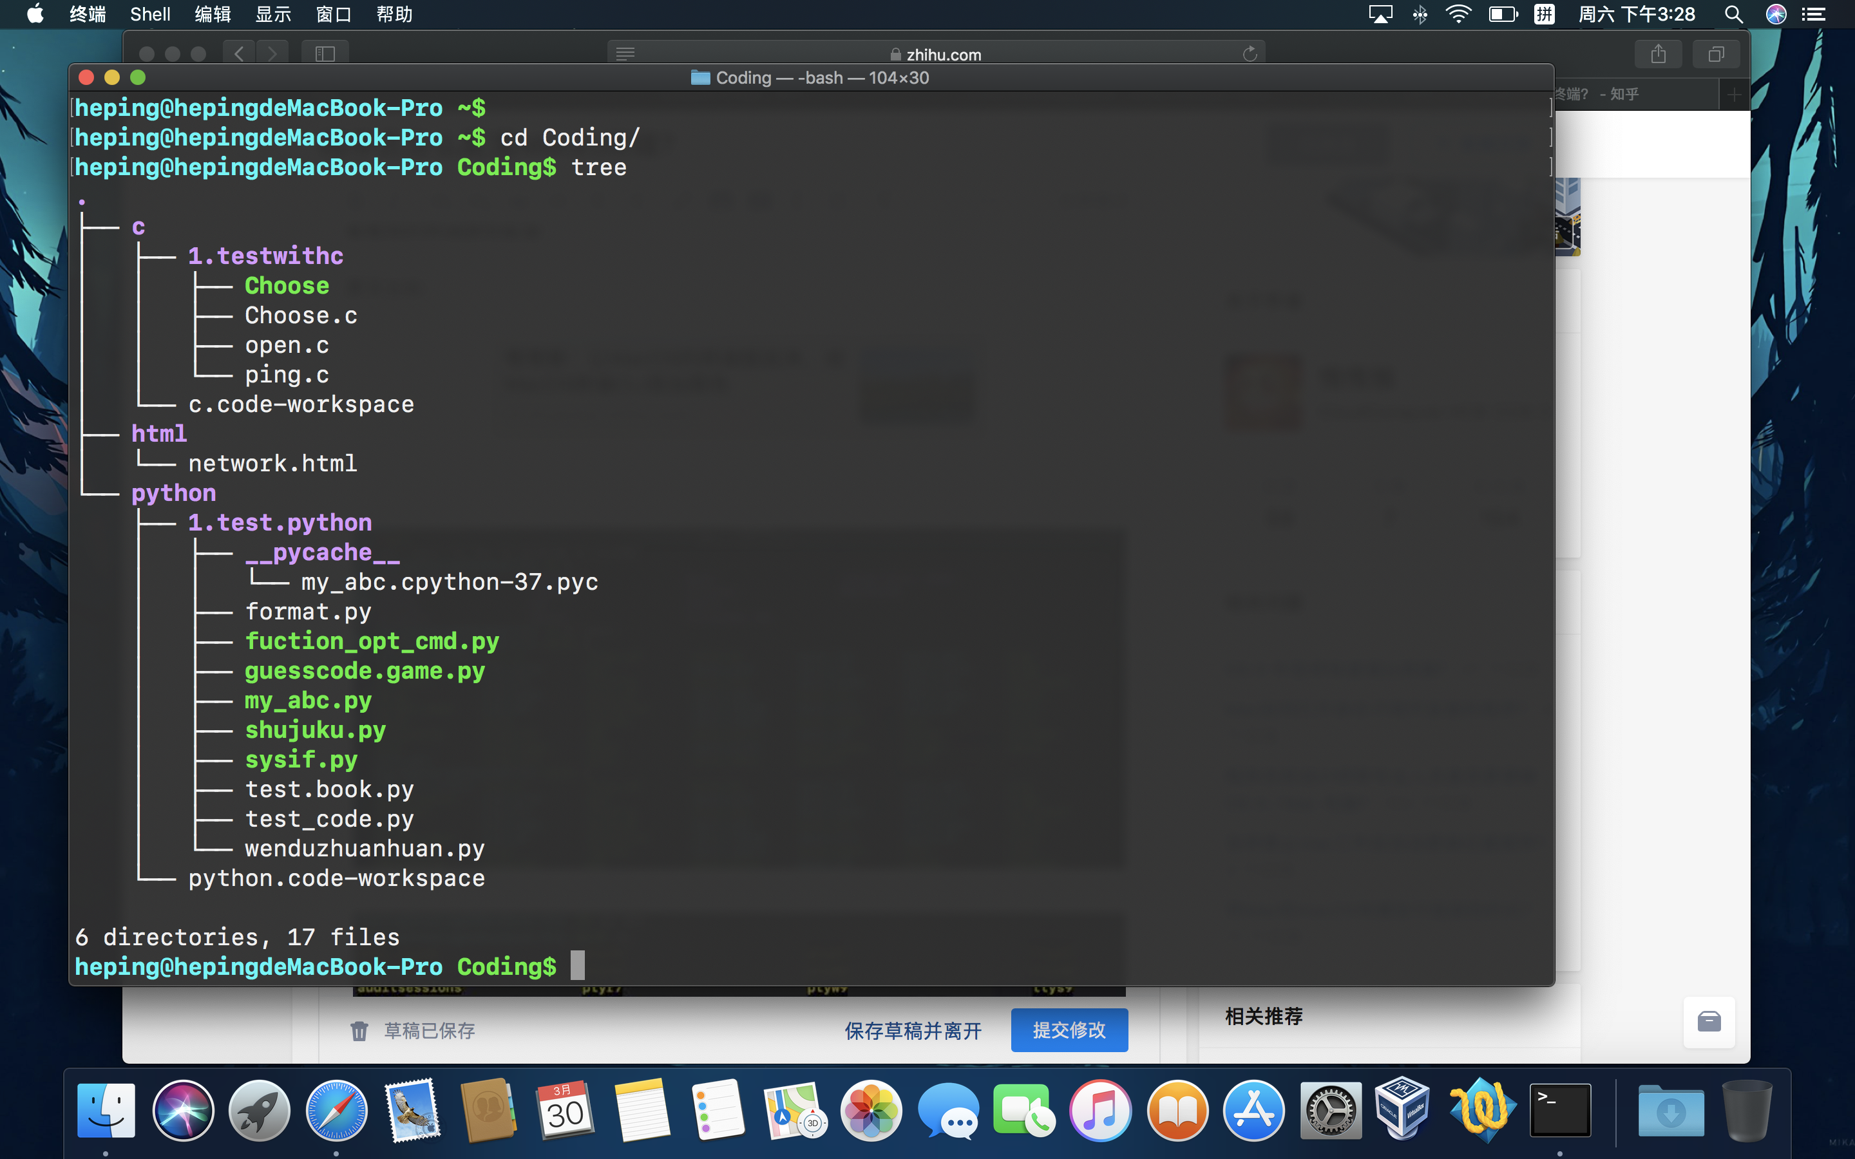This screenshot has width=1855, height=1159.
Task: Open the 拼 input method dropdown
Action: coord(1544,15)
